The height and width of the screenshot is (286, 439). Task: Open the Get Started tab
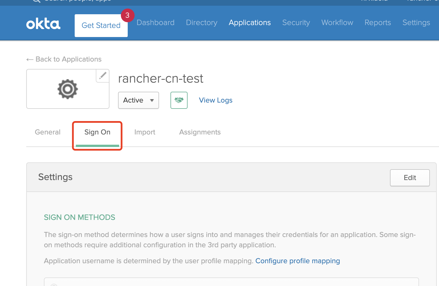(x=101, y=26)
